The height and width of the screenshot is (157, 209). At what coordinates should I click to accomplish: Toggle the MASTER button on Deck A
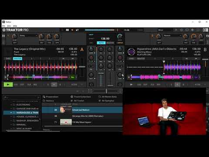click(17, 58)
